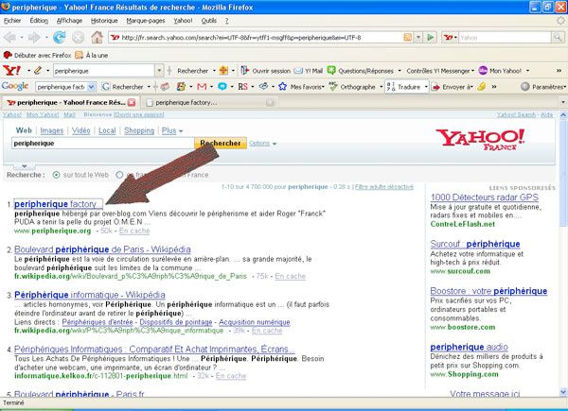Open the 1000 Détecteurs radar GPS ad
The image size is (568, 411).
[x=485, y=197]
